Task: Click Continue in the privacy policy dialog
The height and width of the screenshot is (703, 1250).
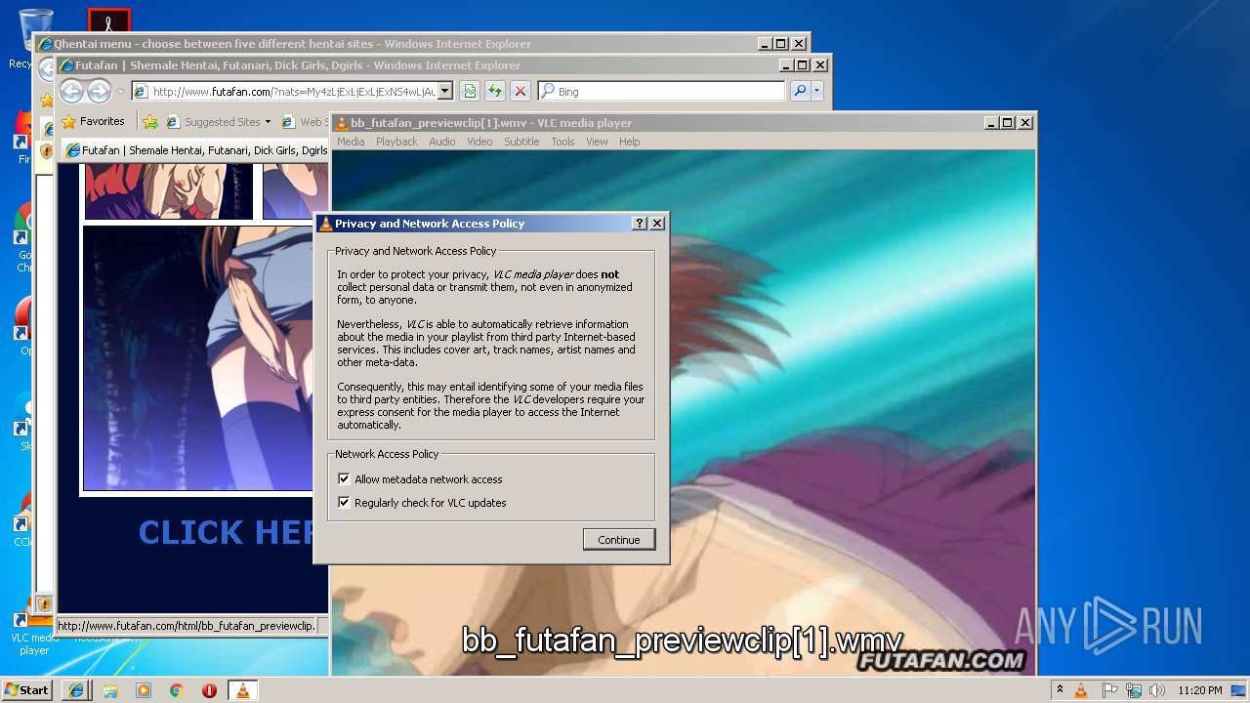Action: coord(619,540)
